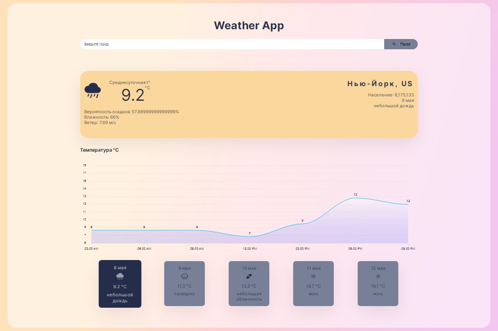The image size is (498, 331).
Task: Select the rain cloud icon on the main weather card
Action: [x=92, y=90]
